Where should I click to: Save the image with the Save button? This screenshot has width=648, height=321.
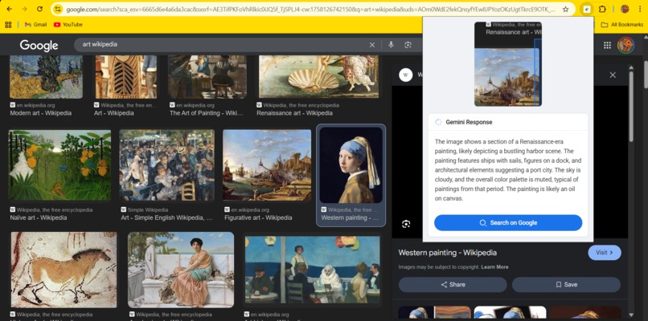click(566, 285)
